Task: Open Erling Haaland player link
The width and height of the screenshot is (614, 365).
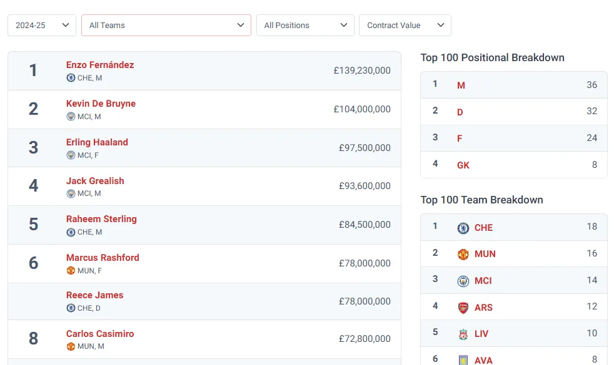Action: pyautogui.click(x=97, y=142)
